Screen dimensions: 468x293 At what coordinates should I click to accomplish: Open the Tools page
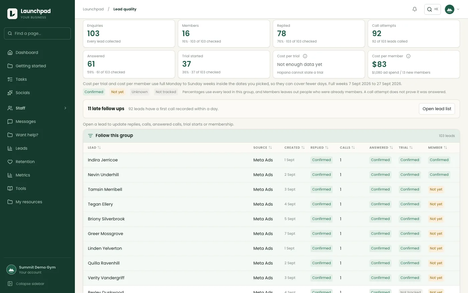[x=37, y=189]
